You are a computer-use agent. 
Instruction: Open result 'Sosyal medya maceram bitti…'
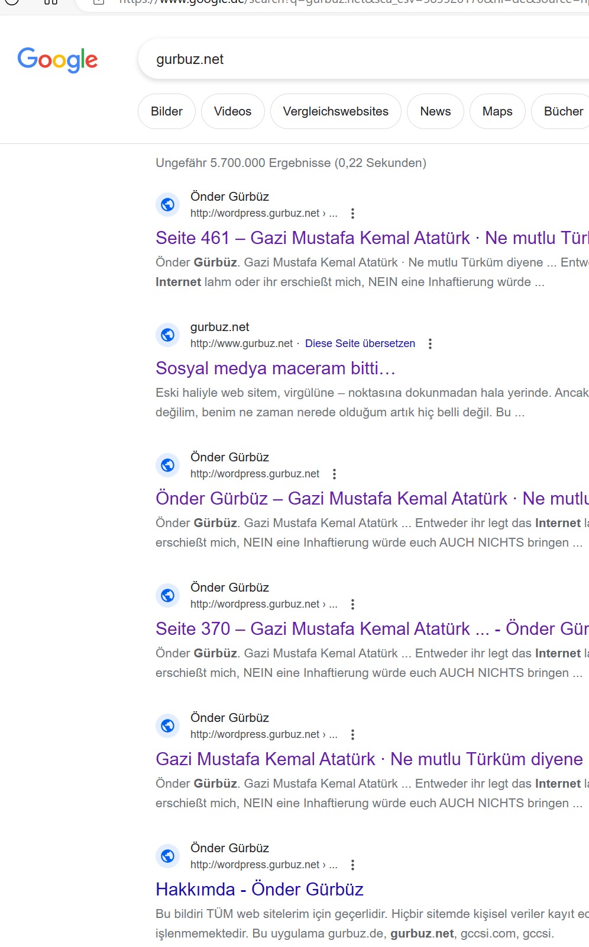(x=276, y=368)
